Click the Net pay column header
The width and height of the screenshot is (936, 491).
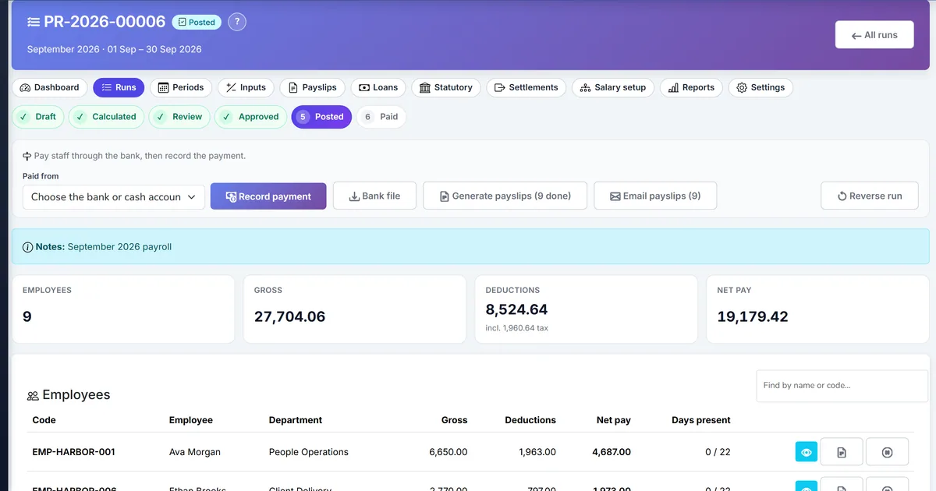(614, 420)
